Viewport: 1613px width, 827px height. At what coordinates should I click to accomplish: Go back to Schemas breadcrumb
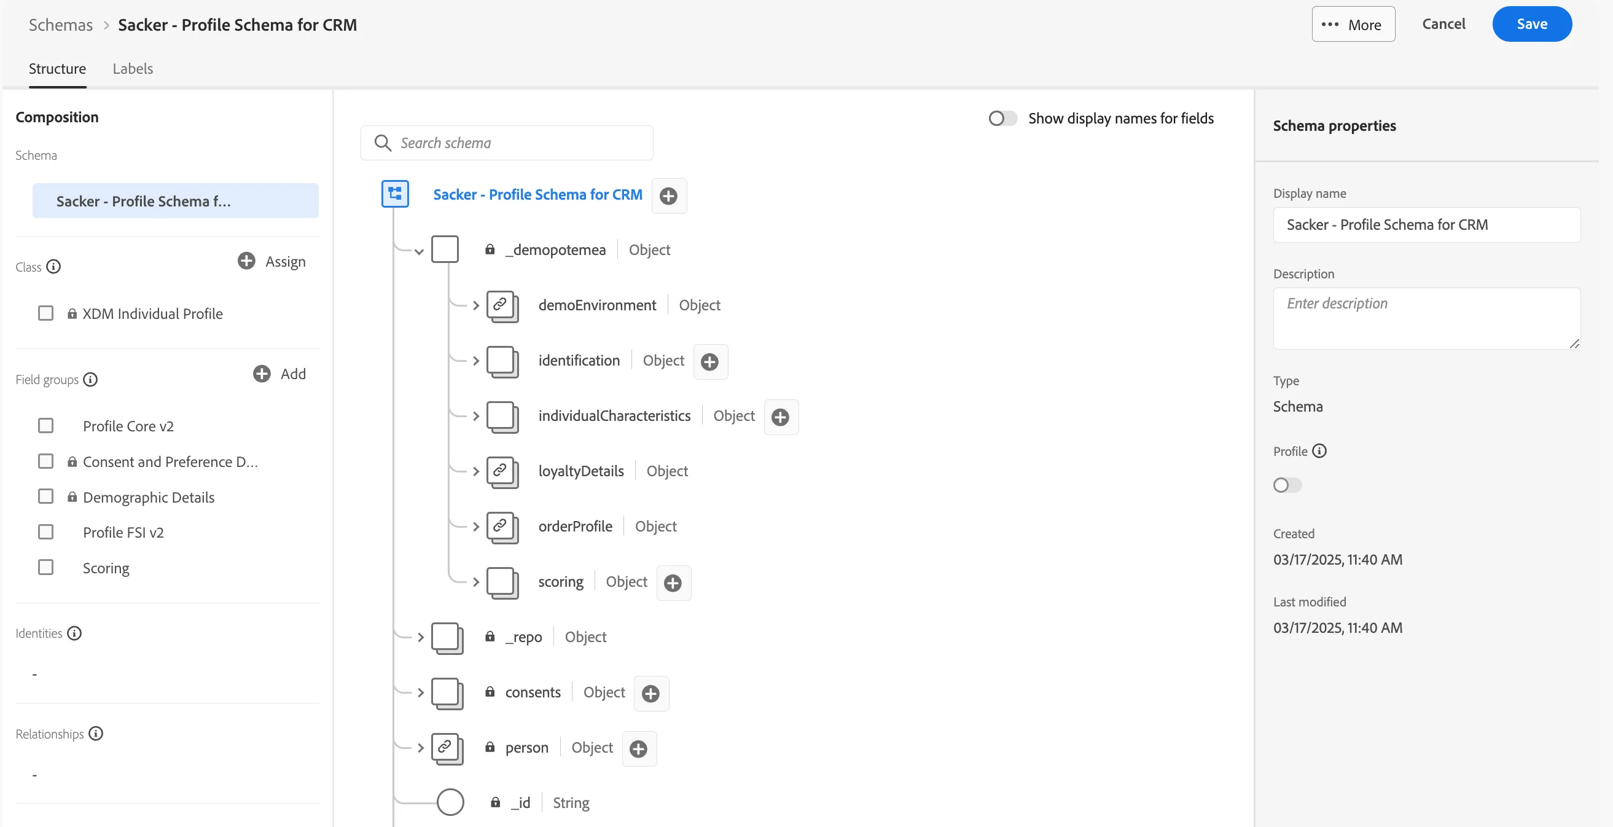tap(61, 25)
